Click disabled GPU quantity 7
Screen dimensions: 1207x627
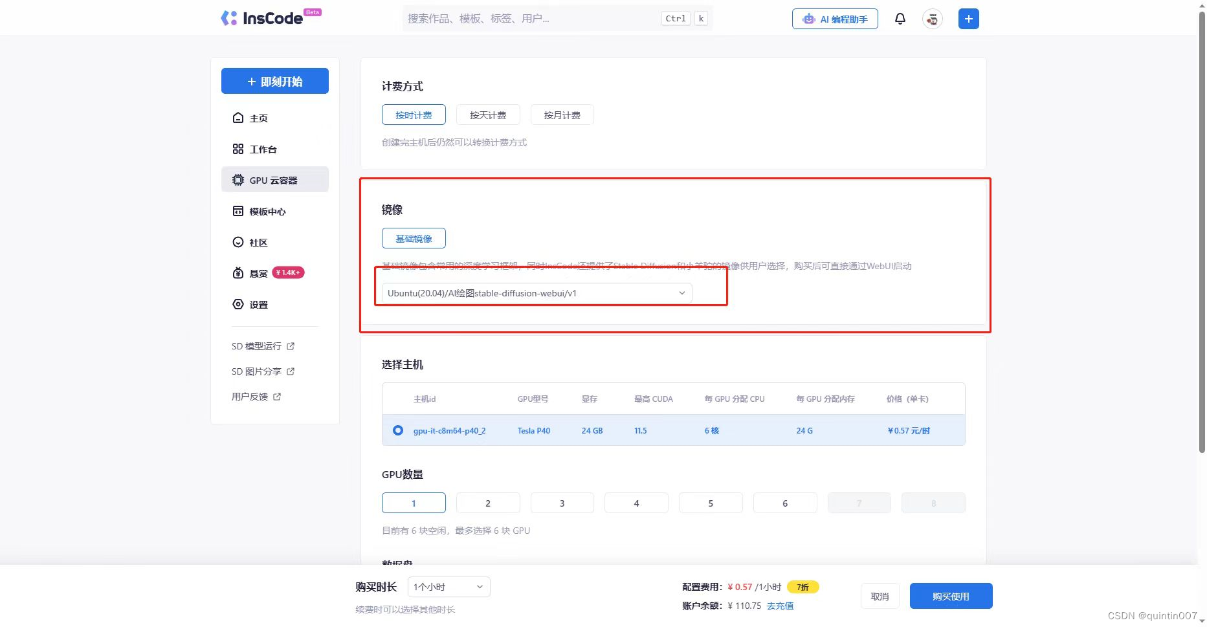click(859, 503)
